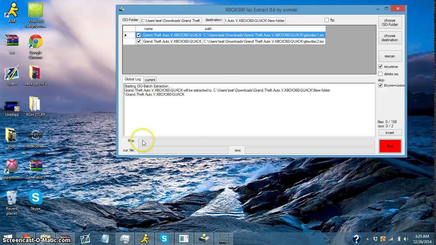Click the 'files: 0 / 158' counter
This screenshot has width=436, height=245.
tap(387, 122)
